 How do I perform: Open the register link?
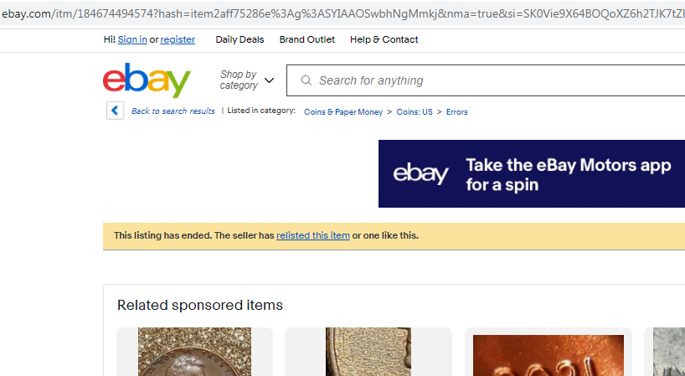(178, 39)
